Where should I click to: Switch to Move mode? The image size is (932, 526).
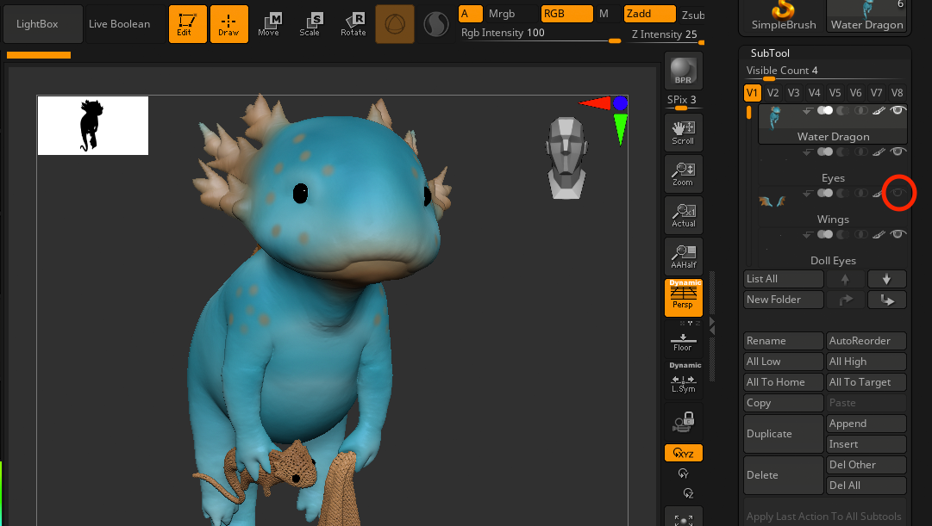pyautogui.click(x=269, y=24)
